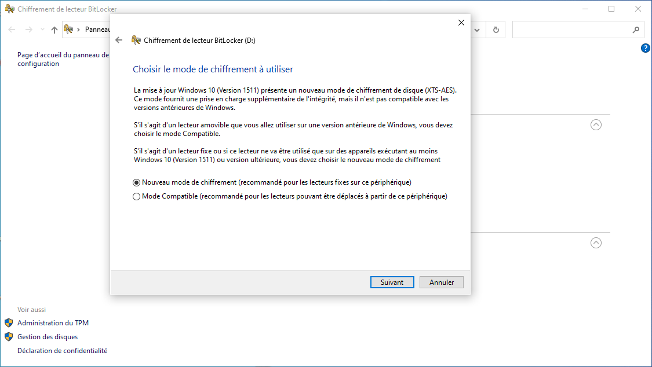This screenshot has width=652, height=367.
Task: Open the Déclaration de confidentialité link
Action: [62, 351]
